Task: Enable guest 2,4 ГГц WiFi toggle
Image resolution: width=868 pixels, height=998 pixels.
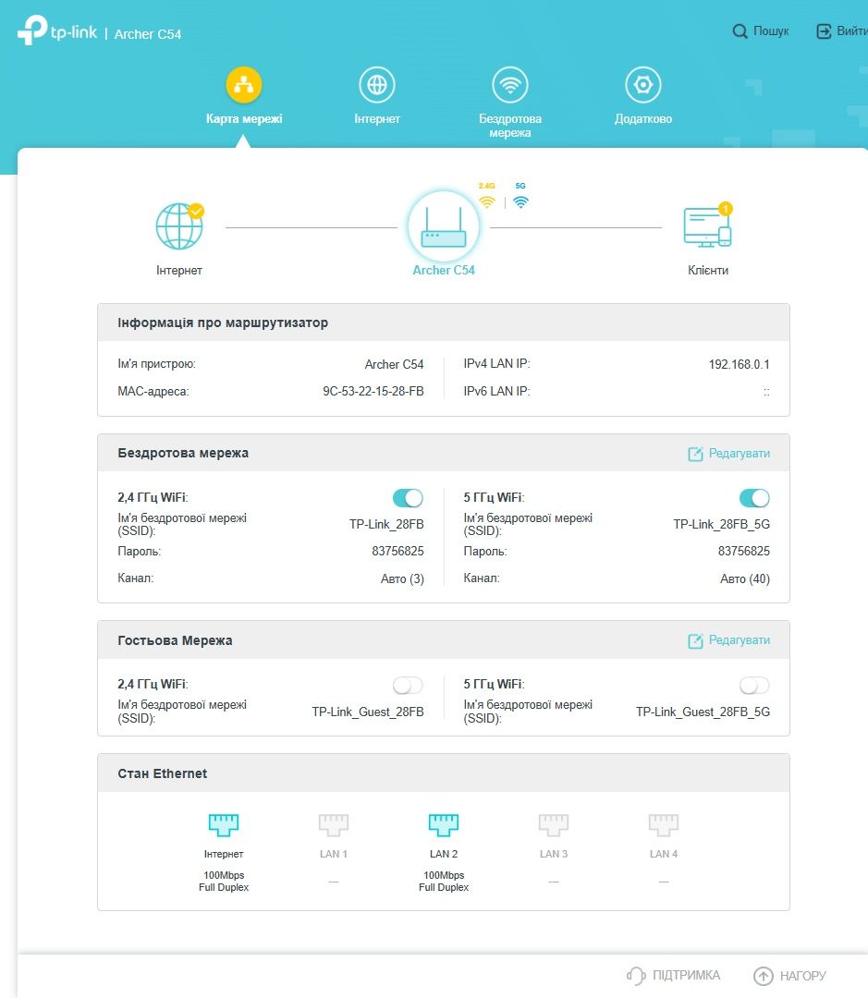Action: (409, 686)
